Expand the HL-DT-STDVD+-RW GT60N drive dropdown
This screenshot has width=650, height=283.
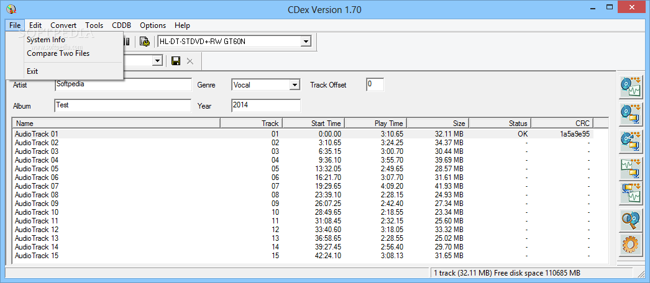pos(306,42)
